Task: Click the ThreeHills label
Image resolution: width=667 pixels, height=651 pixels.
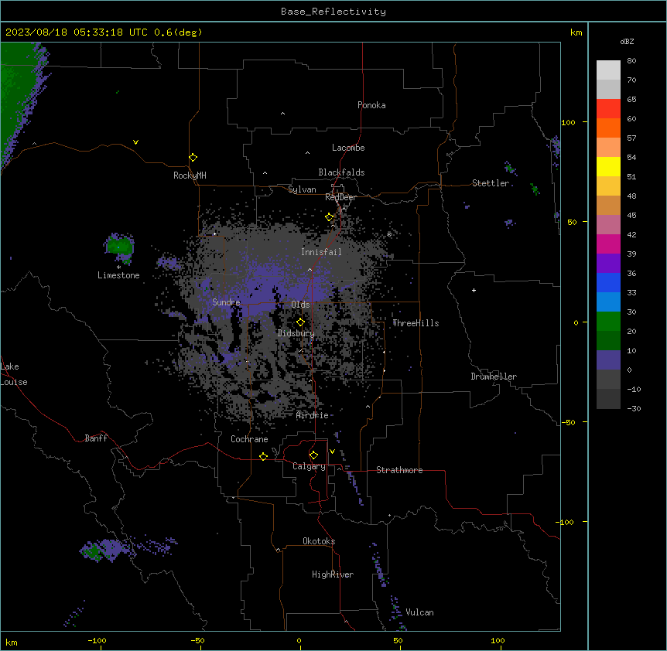Action: (x=416, y=323)
